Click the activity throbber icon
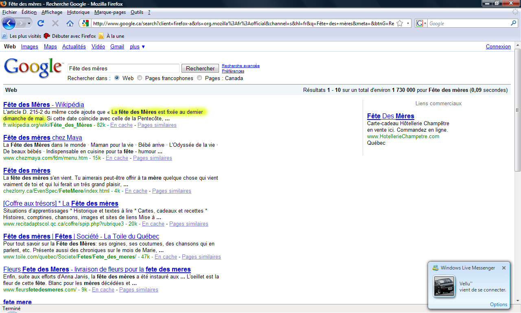Viewport: 521px width, 313px height. click(x=515, y=12)
